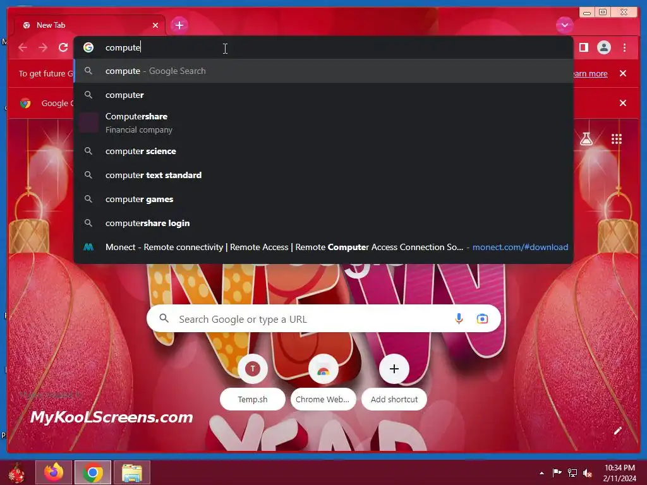The height and width of the screenshot is (485, 647).
Task: Click the forward navigation arrow
Action: click(43, 47)
